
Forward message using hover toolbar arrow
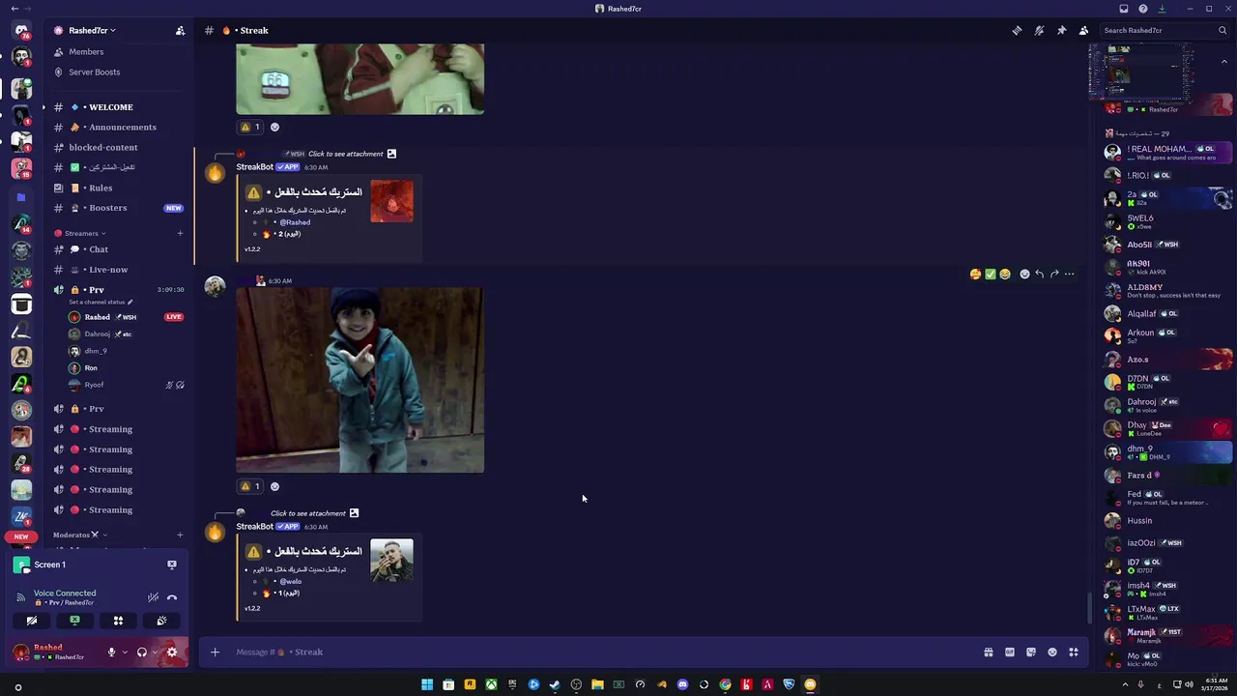1054,274
